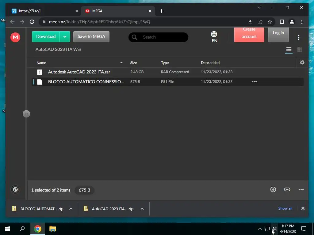Close the downloads bar
314x235 pixels.
(303, 208)
